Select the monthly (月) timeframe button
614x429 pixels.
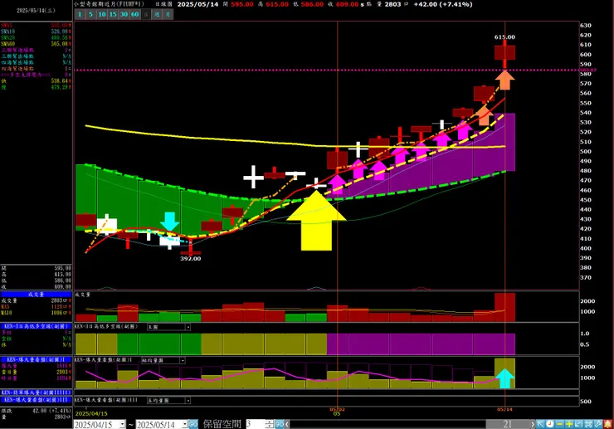coord(168,14)
